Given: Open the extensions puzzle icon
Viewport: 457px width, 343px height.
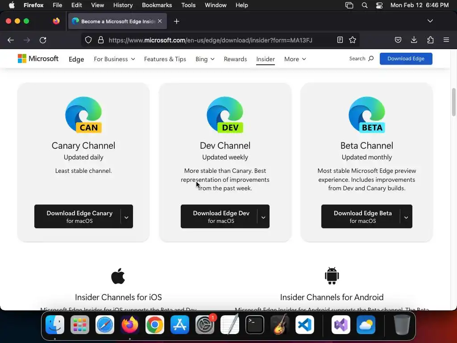Looking at the screenshot, I should [x=430, y=40].
